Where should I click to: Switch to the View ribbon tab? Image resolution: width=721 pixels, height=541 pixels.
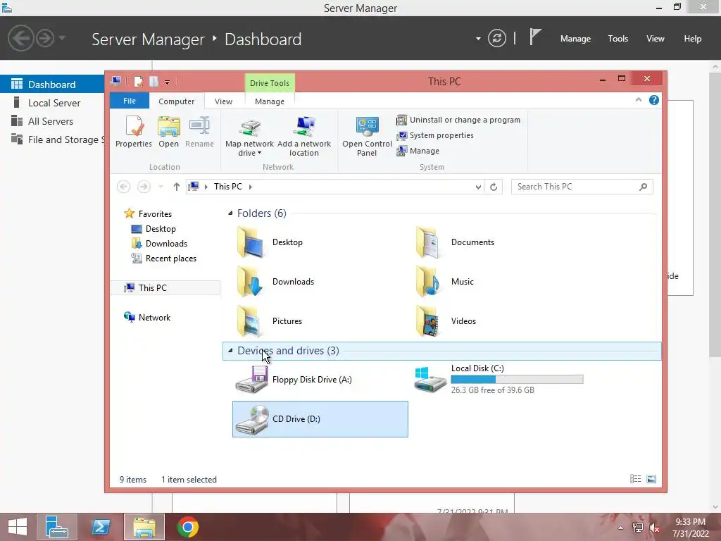(223, 101)
